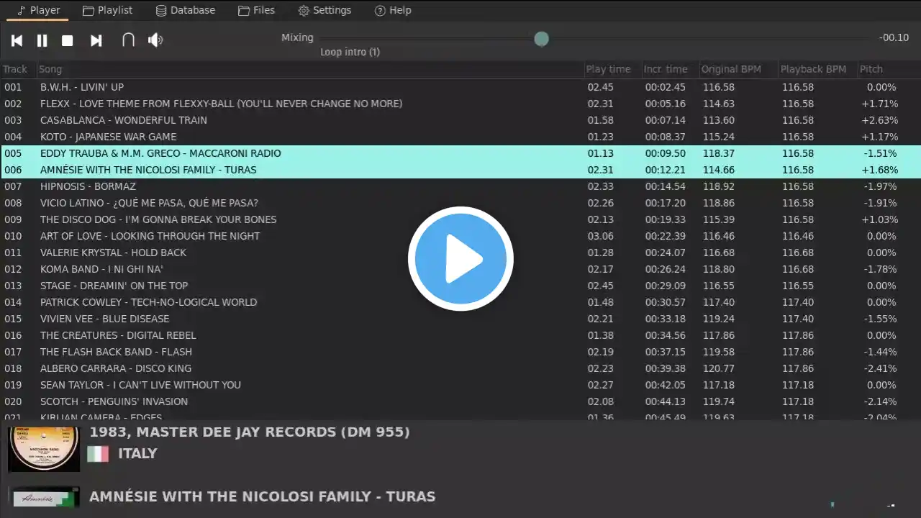The height and width of the screenshot is (518, 921).
Task: Switch to the Playlist tab
Action: pos(107,10)
